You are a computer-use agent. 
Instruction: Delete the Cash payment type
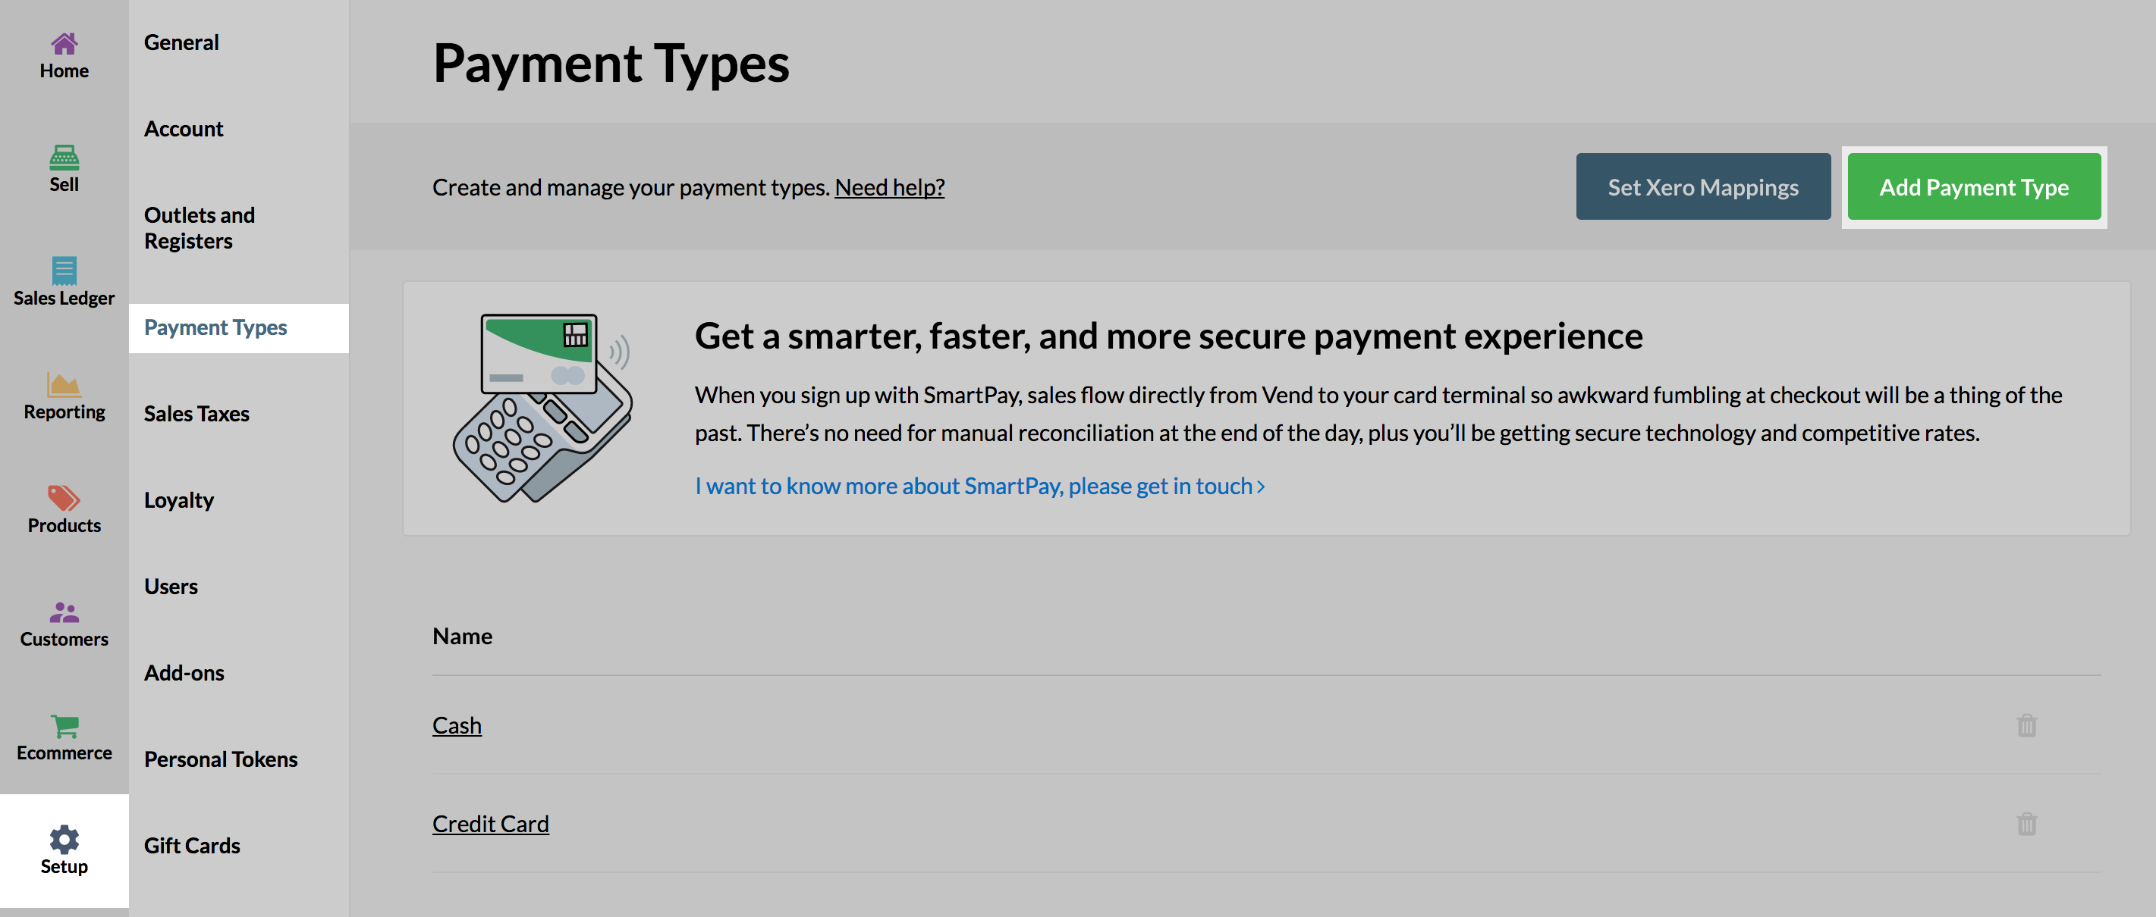point(2026,725)
